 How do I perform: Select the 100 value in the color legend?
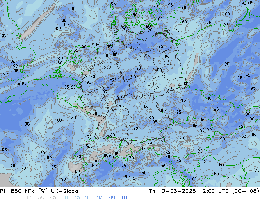[x=125, y=198]
